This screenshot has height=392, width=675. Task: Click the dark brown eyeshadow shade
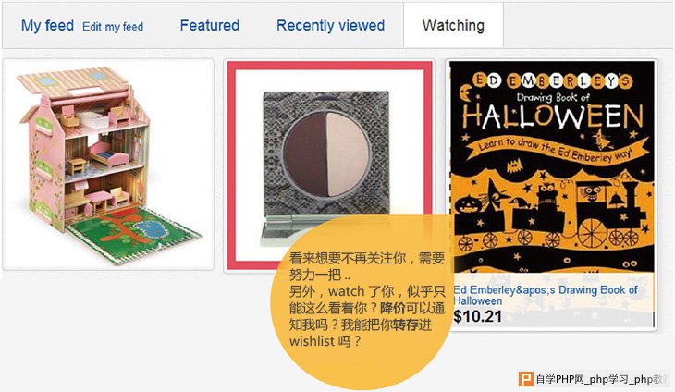pyautogui.click(x=306, y=153)
